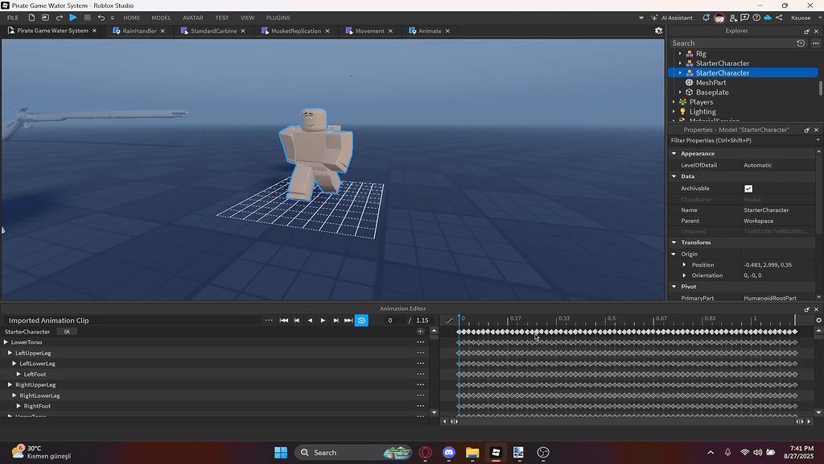Select MeshPart in Explorer
The width and height of the screenshot is (824, 464).
(x=711, y=83)
